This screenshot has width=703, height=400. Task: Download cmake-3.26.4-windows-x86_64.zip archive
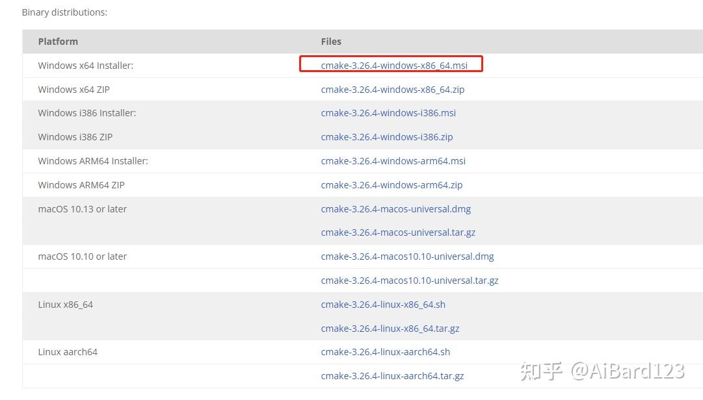[393, 90]
